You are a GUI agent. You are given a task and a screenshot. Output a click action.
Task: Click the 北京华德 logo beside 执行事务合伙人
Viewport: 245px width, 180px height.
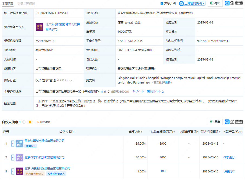click(x=39, y=27)
